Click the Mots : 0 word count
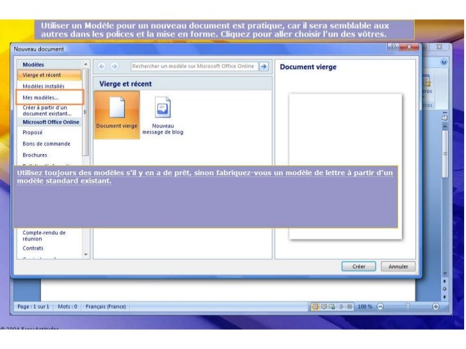This screenshot has width=466, height=349. click(x=67, y=307)
